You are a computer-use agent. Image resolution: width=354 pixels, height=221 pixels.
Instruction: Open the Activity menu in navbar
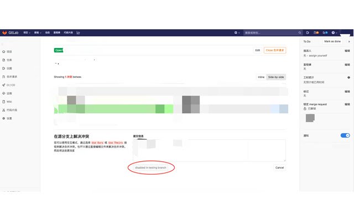coord(48,33)
